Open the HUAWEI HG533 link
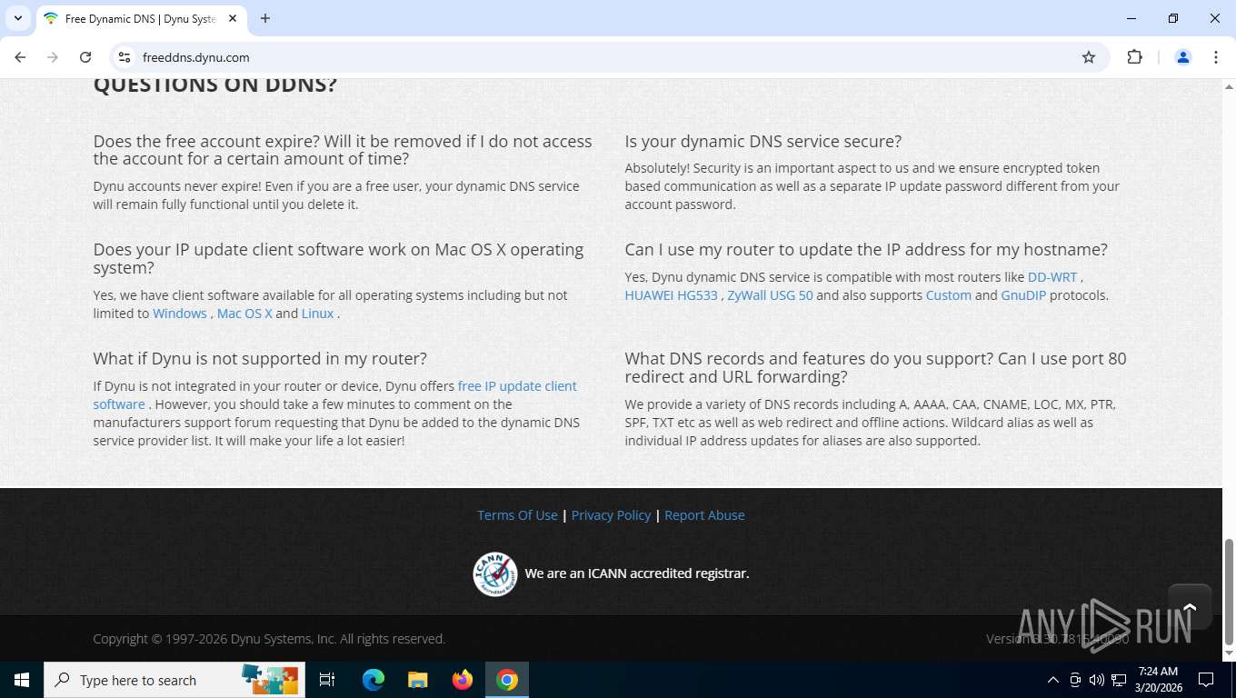The image size is (1236, 698). click(x=671, y=295)
